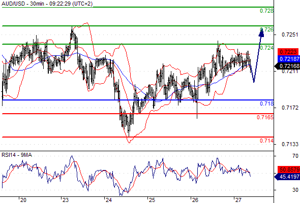Click the 0.7251 price axis value
The image size is (300, 203).
click(x=290, y=35)
